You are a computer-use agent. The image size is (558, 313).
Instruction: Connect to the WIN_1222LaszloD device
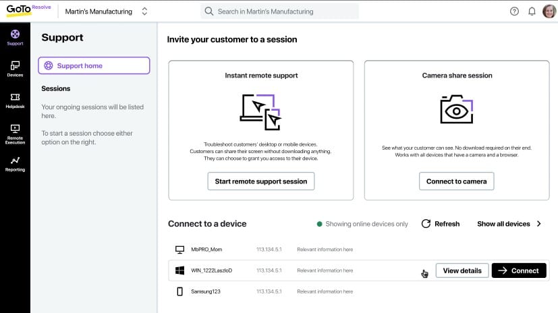coord(519,271)
